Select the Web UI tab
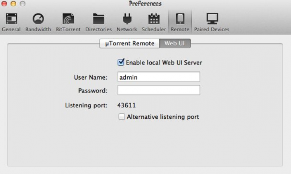 (x=175, y=43)
